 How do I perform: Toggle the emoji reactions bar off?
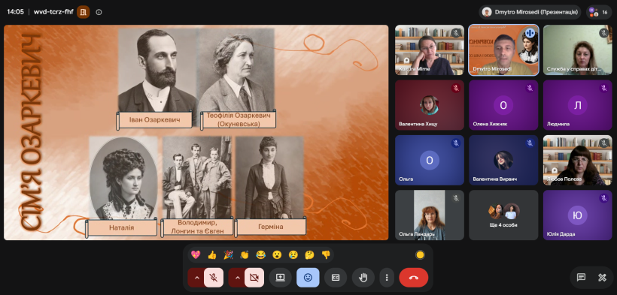[308, 277]
